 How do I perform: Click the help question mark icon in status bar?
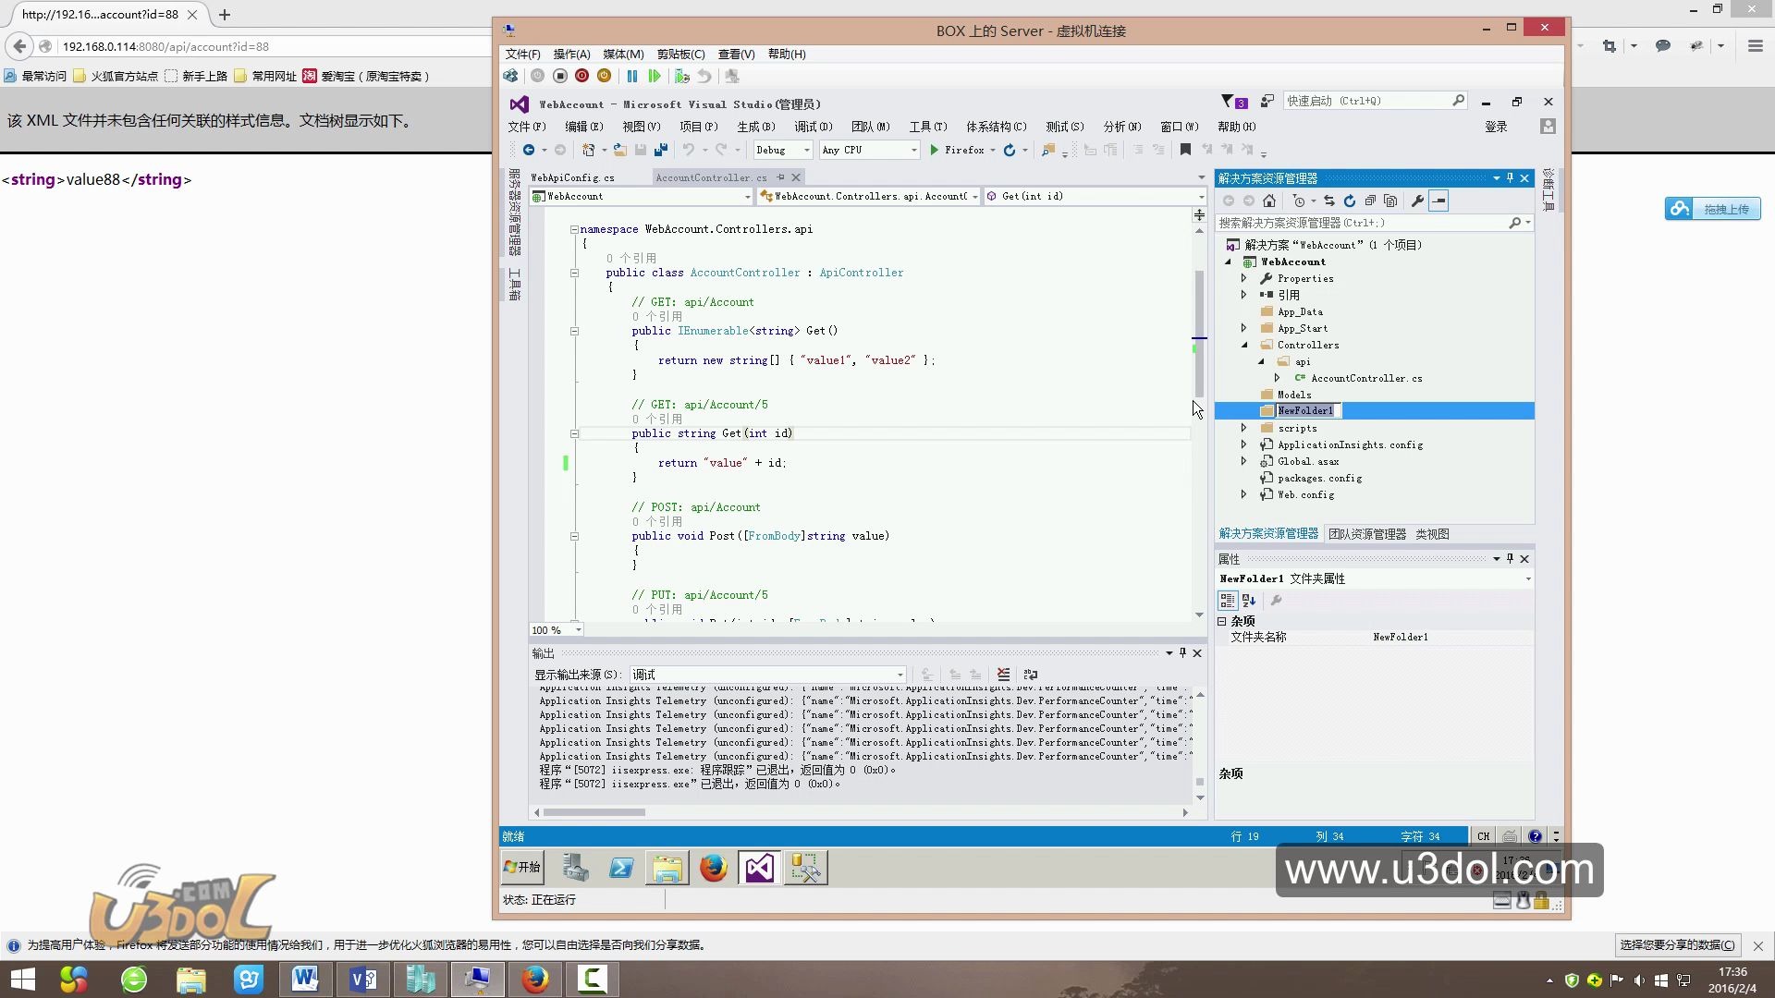(x=1535, y=836)
